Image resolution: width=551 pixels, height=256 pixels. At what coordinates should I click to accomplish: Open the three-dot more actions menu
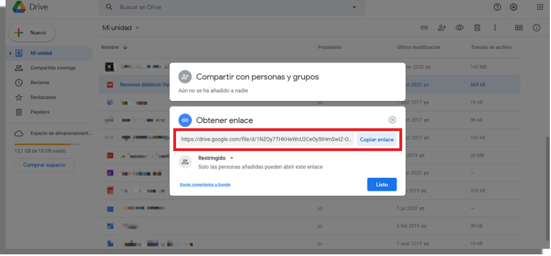tap(495, 28)
